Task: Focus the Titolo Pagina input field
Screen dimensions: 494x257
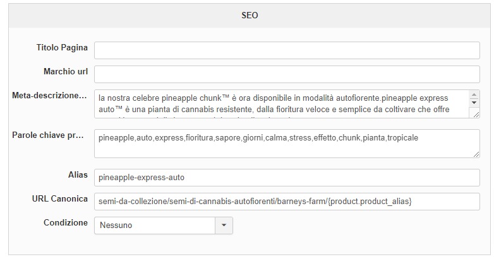Action: 287,50
